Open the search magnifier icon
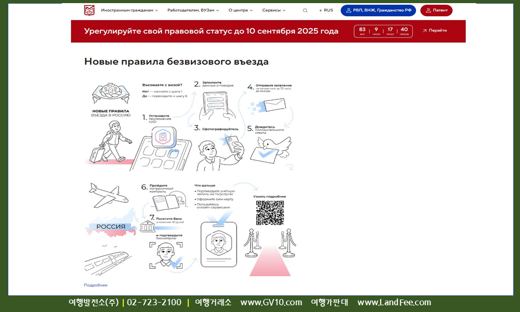Image resolution: width=520 pixels, height=312 pixels. 305,10
